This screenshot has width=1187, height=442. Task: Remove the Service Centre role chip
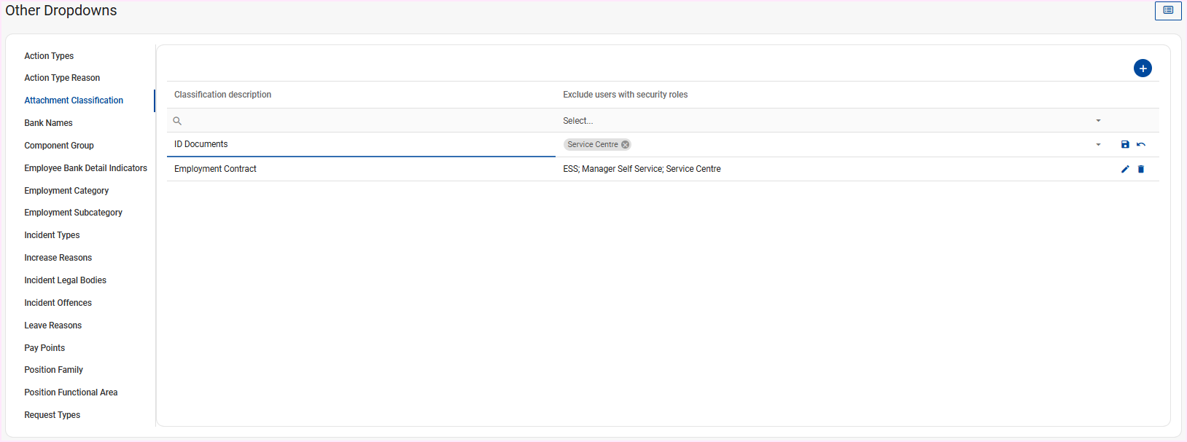[625, 145]
